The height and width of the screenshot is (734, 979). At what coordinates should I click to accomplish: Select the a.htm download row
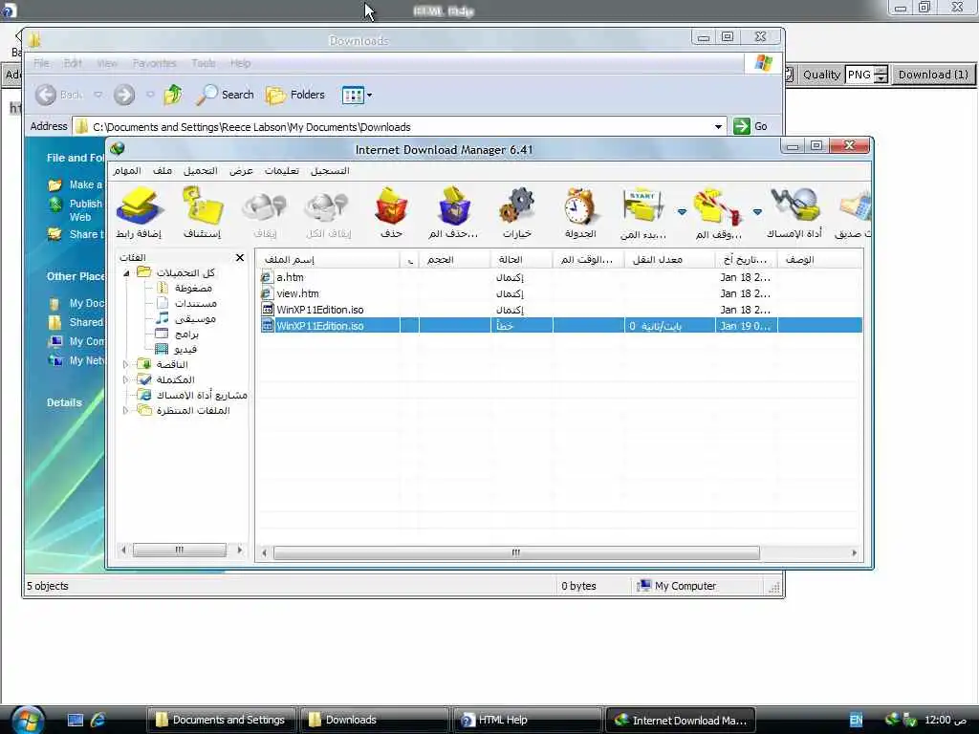(560, 277)
